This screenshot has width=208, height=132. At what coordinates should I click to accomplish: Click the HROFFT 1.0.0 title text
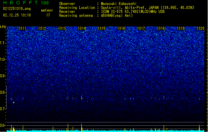(x=26, y=3)
